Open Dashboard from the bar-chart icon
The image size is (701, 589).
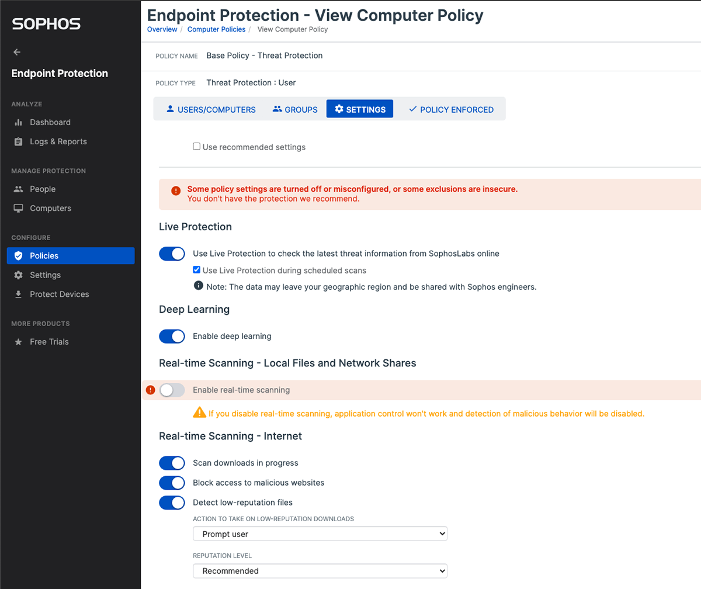point(18,123)
